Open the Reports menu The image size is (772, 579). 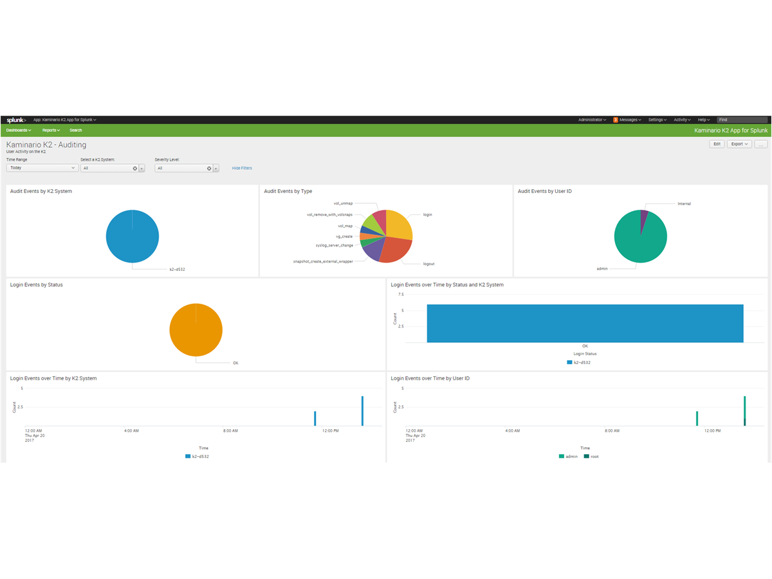tap(51, 130)
